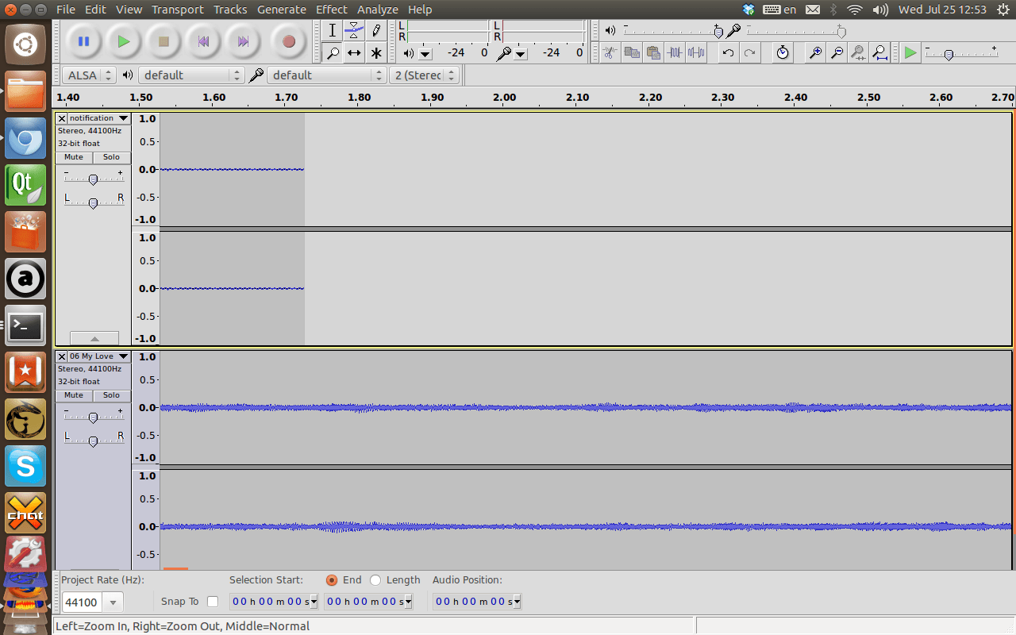Open the Tracks menu
The width and height of the screenshot is (1016, 635).
click(230, 10)
